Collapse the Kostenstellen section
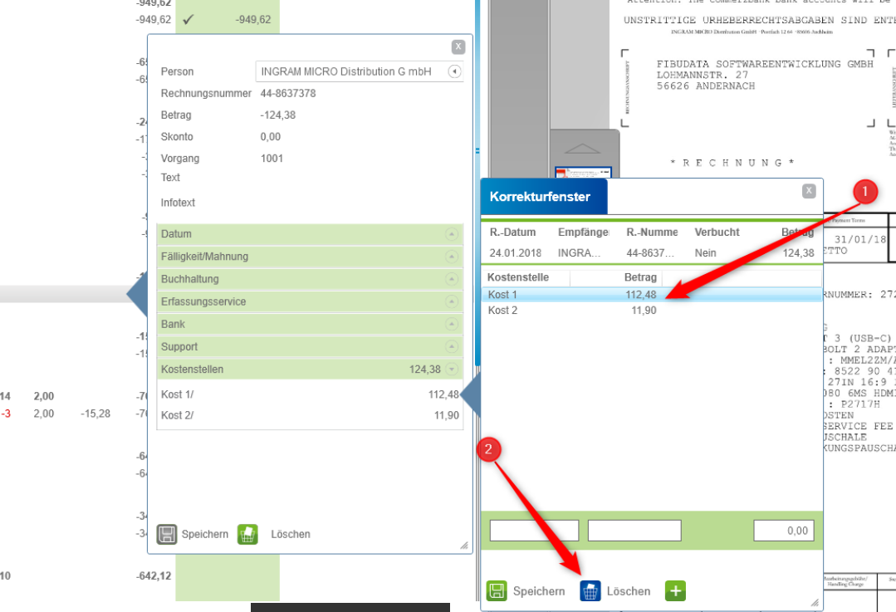The height and width of the screenshot is (612, 896). pos(452,370)
